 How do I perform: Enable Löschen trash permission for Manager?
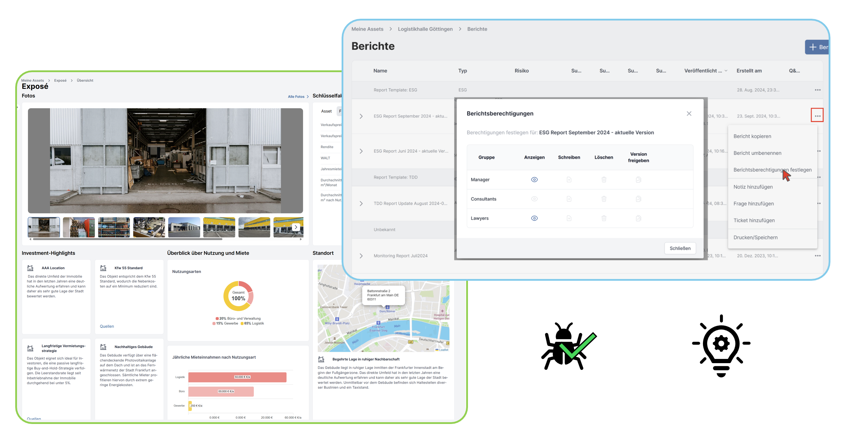604,180
